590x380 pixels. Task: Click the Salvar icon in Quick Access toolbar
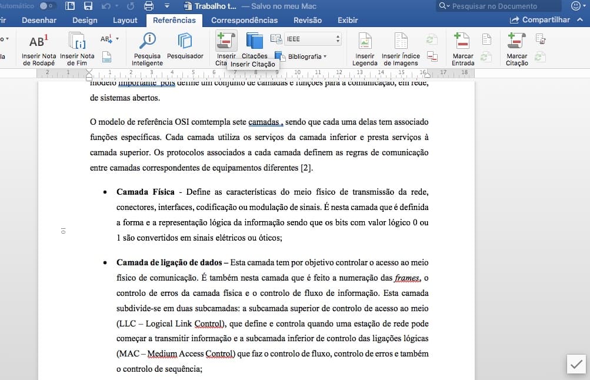(x=88, y=6)
